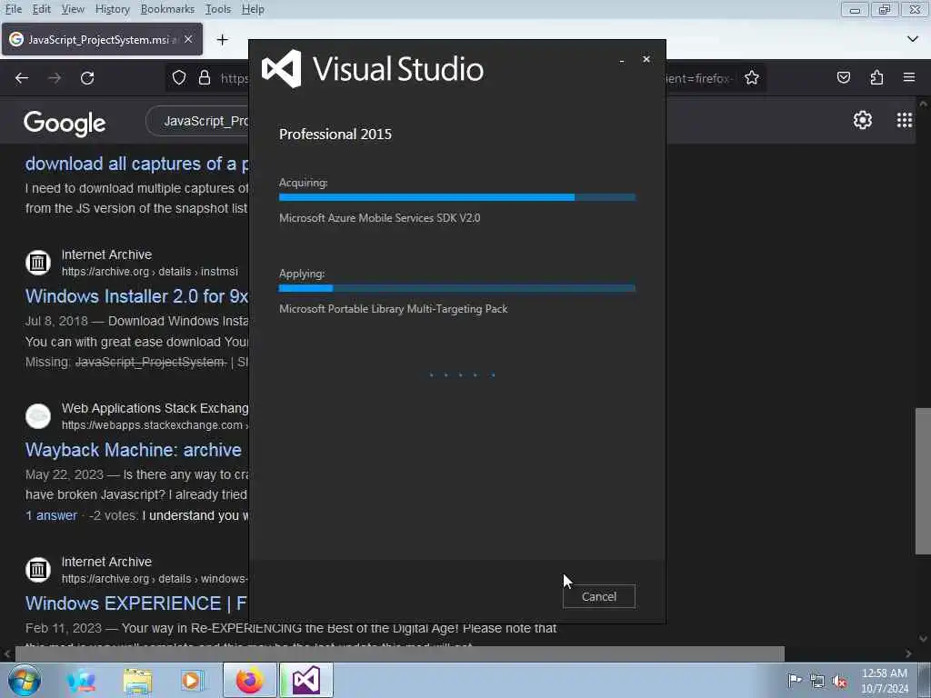Click the tracking protection shield icon
The image size is (931, 698).
(x=179, y=78)
